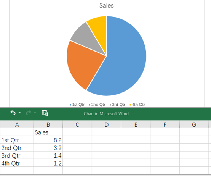
Task: Open the Undo history dropdown arrow
Action: point(19,113)
